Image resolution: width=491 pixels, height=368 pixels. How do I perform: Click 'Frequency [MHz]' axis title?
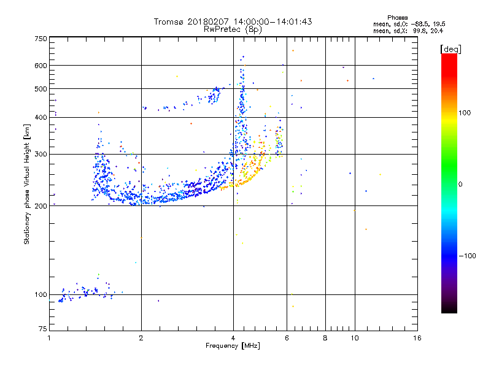coord(233,346)
